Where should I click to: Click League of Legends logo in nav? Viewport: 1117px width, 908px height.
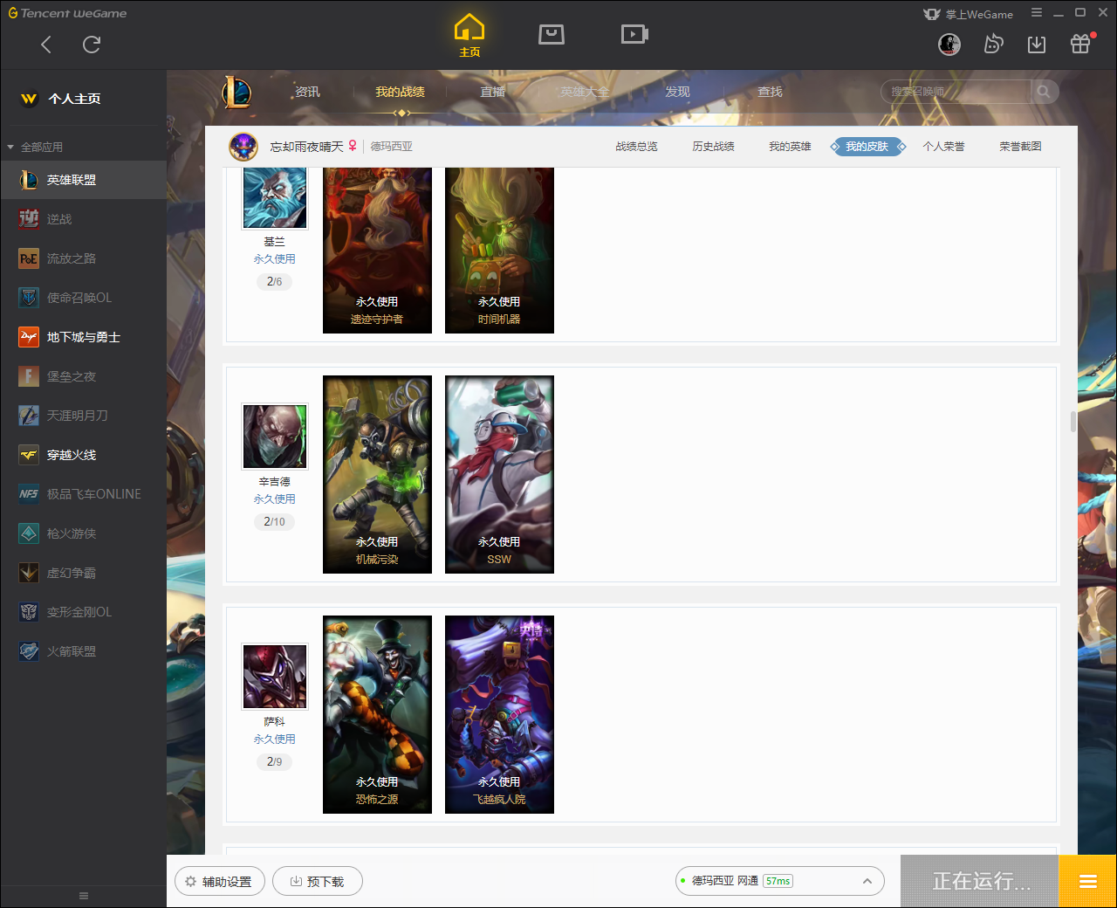tap(236, 92)
